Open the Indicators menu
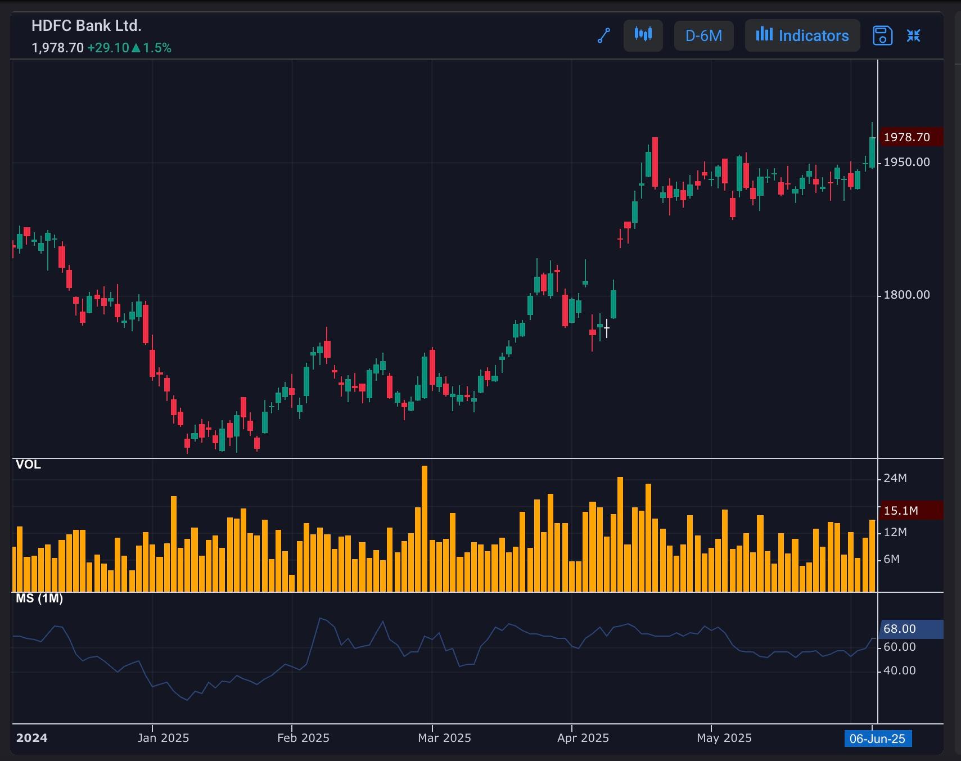The height and width of the screenshot is (761, 961). pyautogui.click(x=802, y=35)
